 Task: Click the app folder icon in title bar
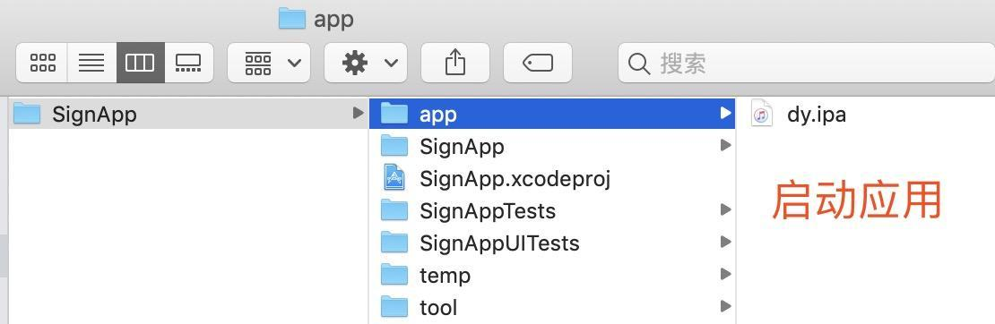point(292,19)
